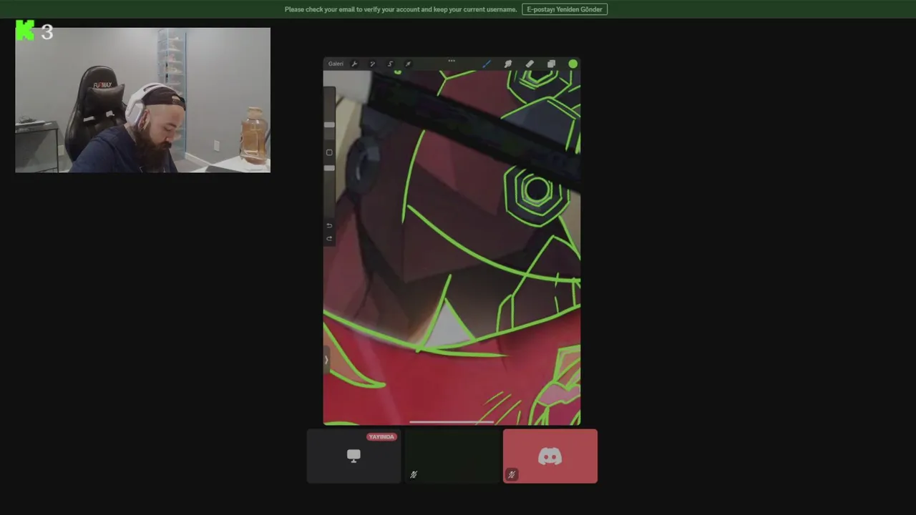Open the Layers panel icon
Screen dimensions: 916x515
click(551, 64)
